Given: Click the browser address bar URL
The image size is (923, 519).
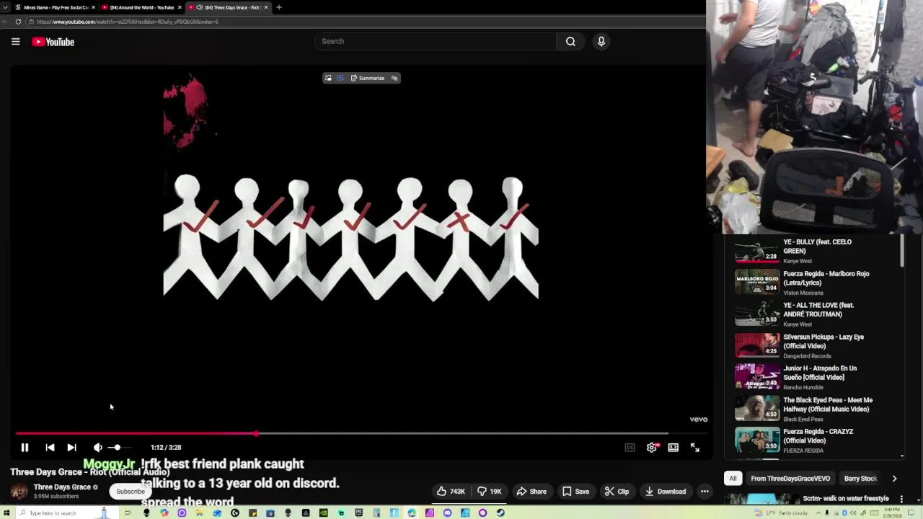Looking at the screenshot, I should [x=128, y=22].
